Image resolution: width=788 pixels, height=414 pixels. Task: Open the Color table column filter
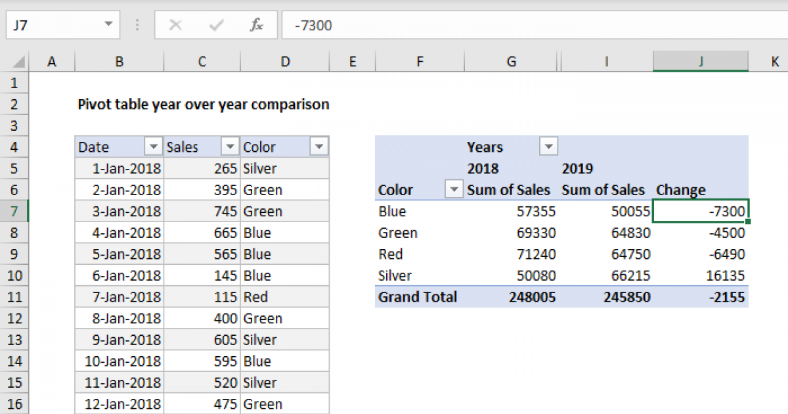(x=318, y=147)
